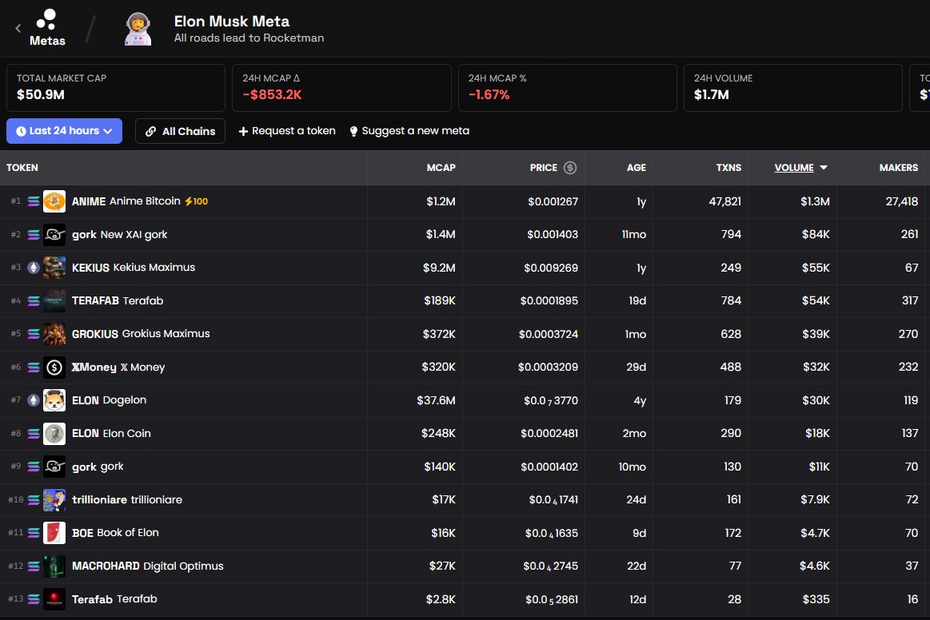Screen dimensions: 930x620
Task: Click the $372K GROKIUS market cap
Action: click(x=439, y=334)
